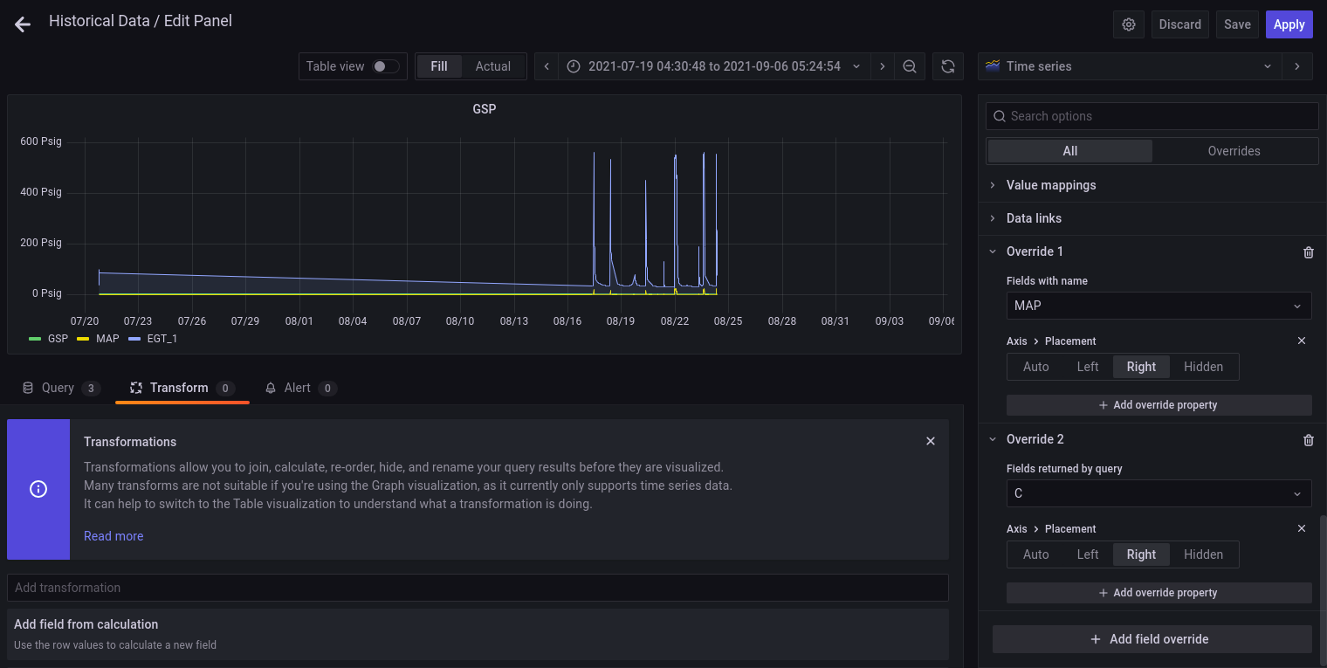Remove Axis Placement property from Override 2
Viewport: 1327px width, 668px height.
click(x=1302, y=528)
